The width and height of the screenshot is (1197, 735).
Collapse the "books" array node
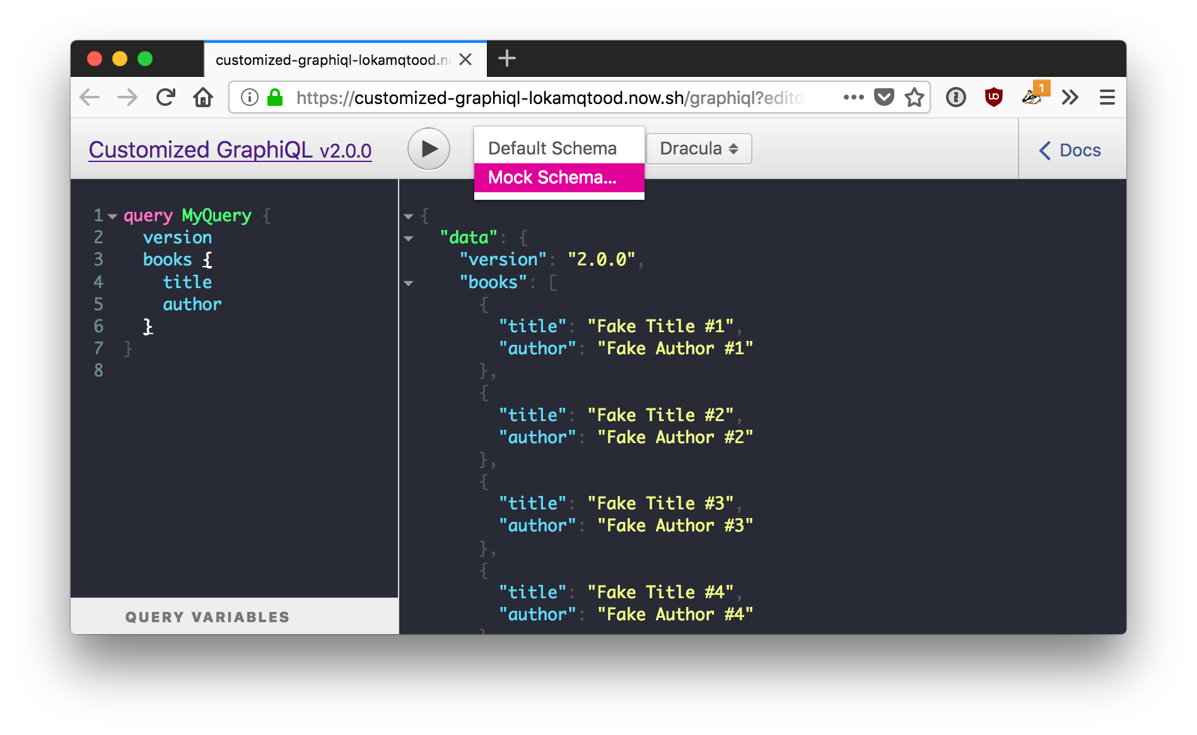click(x=408, y=283)
